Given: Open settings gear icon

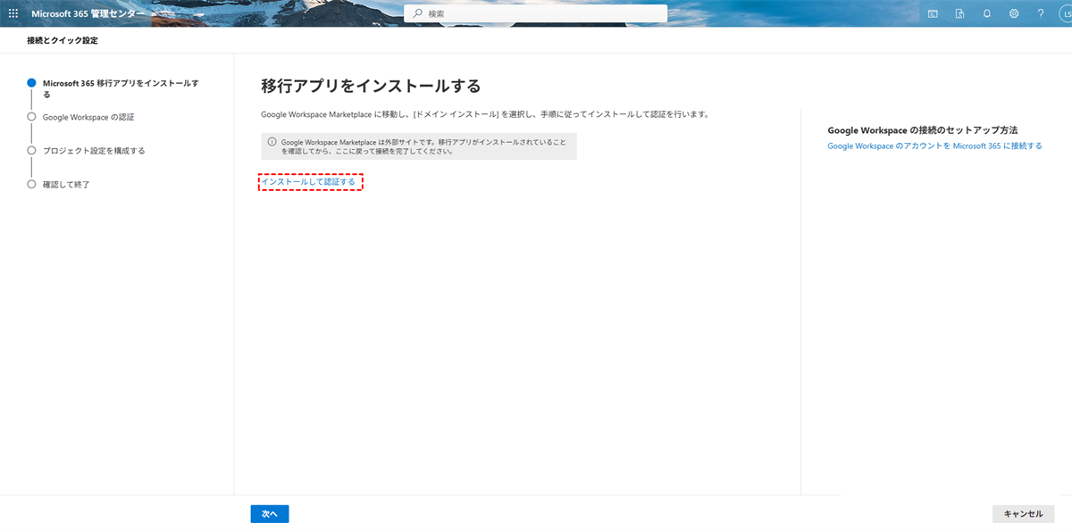Looking at the screenshot, I should (1014, 13).
